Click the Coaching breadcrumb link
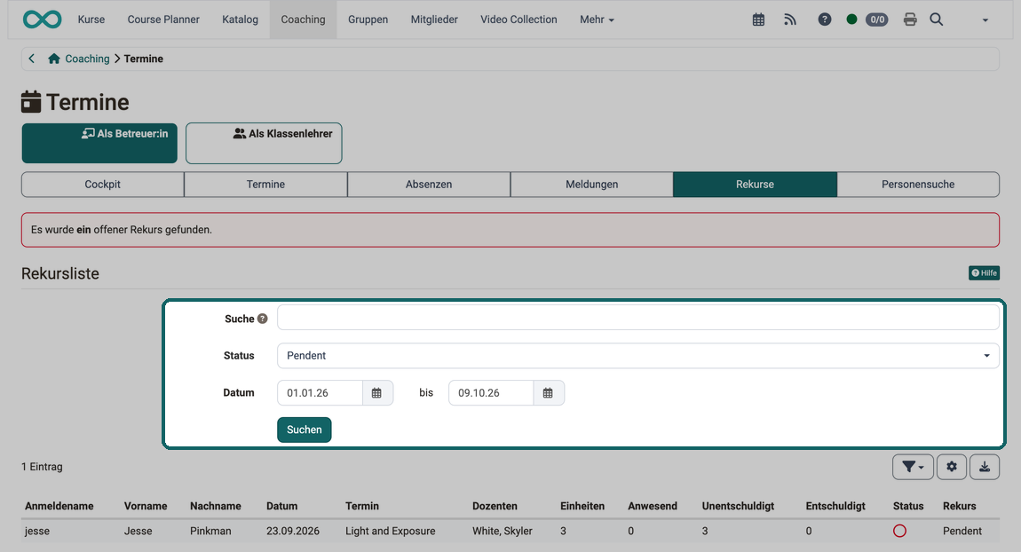 87,59
